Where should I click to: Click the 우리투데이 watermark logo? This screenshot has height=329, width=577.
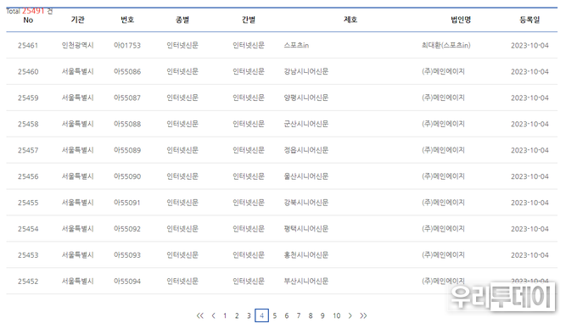502,297
